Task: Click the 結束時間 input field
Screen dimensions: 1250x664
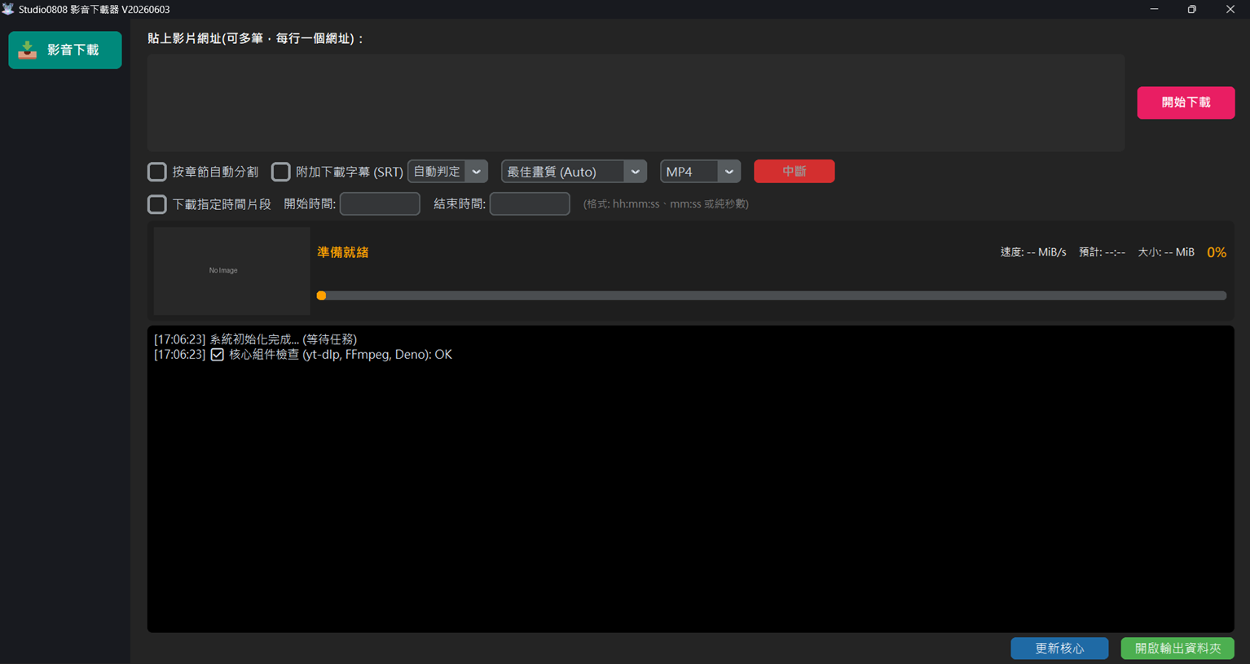Action: [530, 203]
